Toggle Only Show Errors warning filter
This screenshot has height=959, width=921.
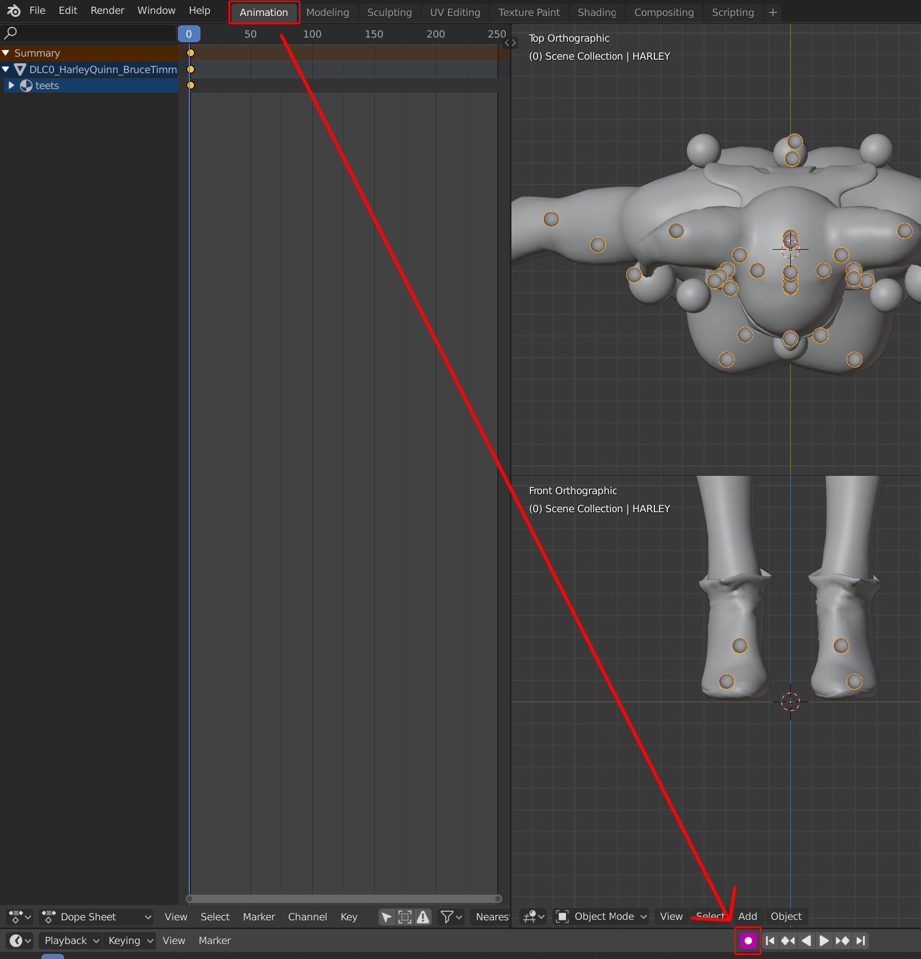click(423, 917)
